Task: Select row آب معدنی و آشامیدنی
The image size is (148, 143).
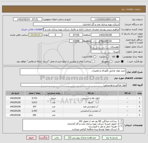Action: pyautogui.click(x=74, y=111)
